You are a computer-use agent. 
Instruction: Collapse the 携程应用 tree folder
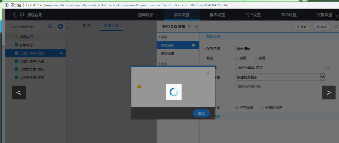[11, 37]
